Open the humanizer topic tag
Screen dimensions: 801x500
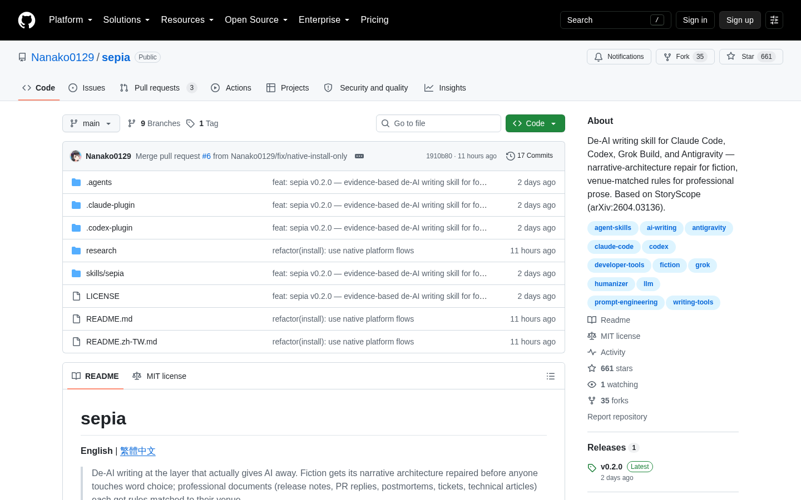(x=611, y=284)
